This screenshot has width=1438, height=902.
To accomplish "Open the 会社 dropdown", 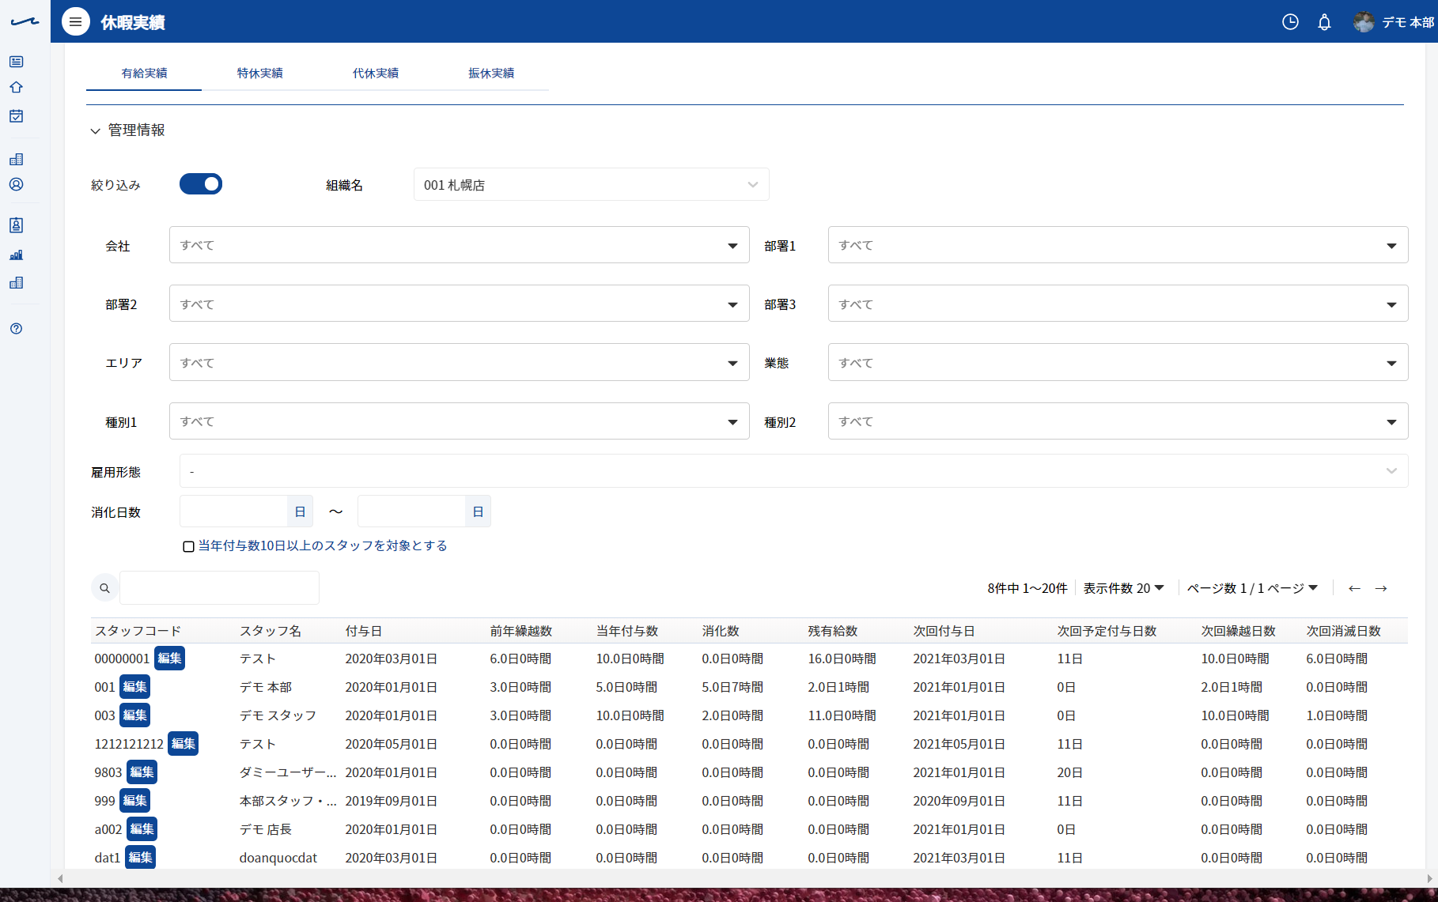I will click(x=459, y=245).
